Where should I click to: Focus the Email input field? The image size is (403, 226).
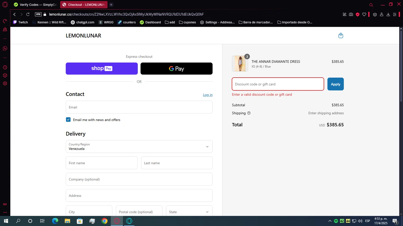[x=139, y=107]
